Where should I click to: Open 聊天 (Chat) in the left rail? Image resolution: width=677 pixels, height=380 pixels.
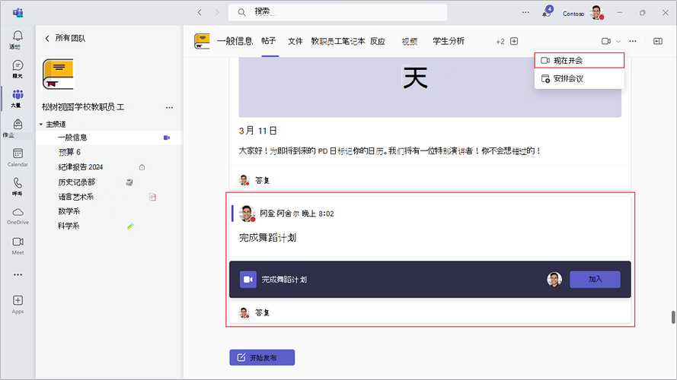[18, 69]
